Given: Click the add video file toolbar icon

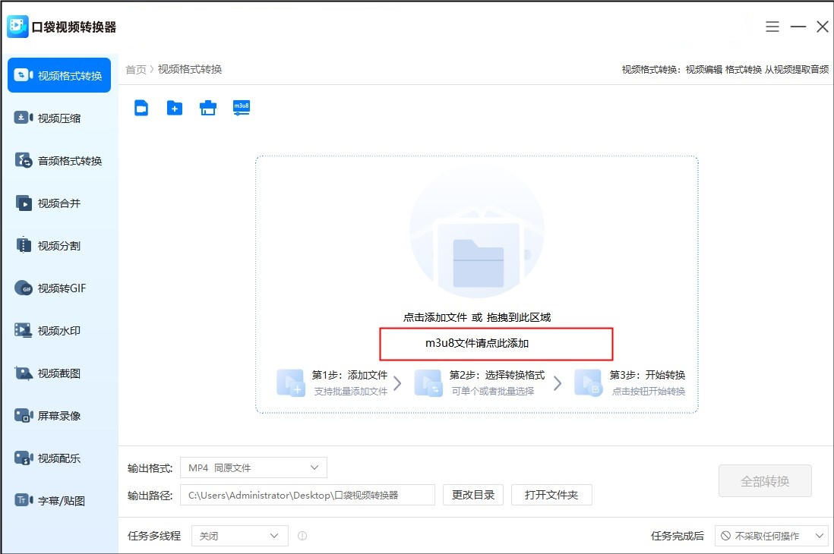Looking at the screenshot, I should pos(141,108).
